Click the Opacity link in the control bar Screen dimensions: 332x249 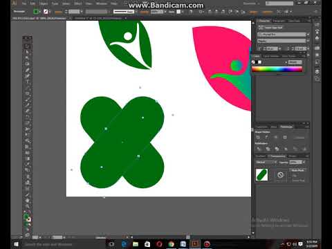pyautogui.click(x=144, y=12)
